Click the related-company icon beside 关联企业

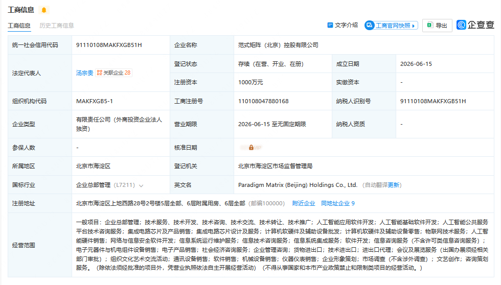99,73
